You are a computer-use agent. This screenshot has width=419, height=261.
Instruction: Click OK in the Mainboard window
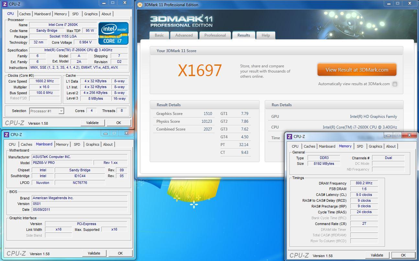click(120, 253)
